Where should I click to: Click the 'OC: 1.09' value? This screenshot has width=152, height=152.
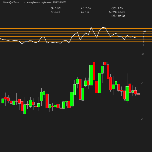click(117, 8)
